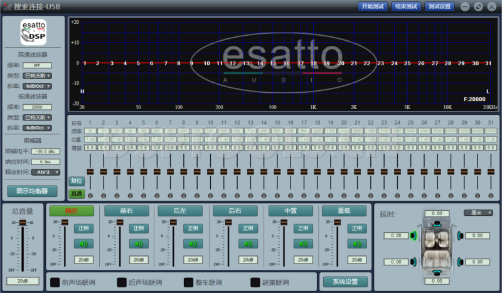The image size is (502, 293).
Task: Click the 开始测试 button
Action: (x=373, y=6)
